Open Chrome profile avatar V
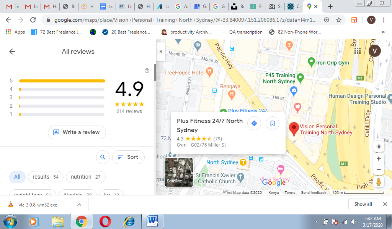 click(x=371, y=20)
